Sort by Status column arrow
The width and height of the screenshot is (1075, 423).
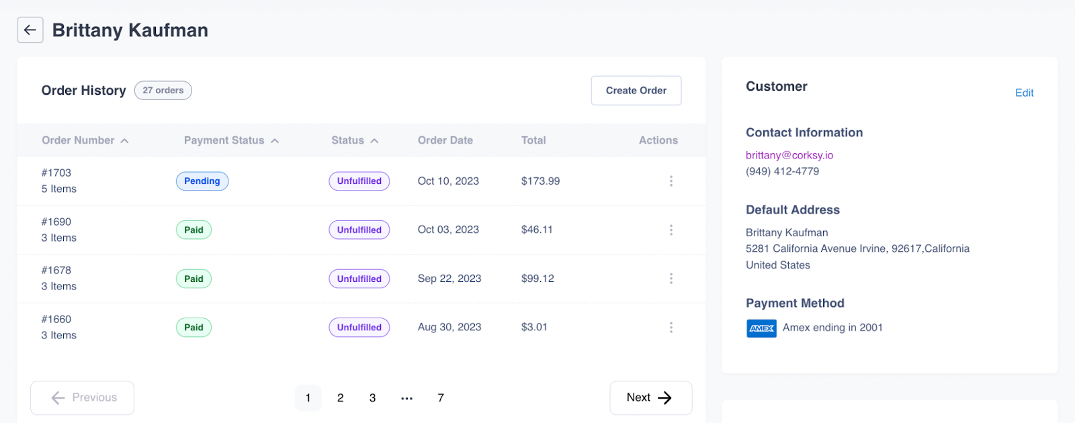coord(374,141)
